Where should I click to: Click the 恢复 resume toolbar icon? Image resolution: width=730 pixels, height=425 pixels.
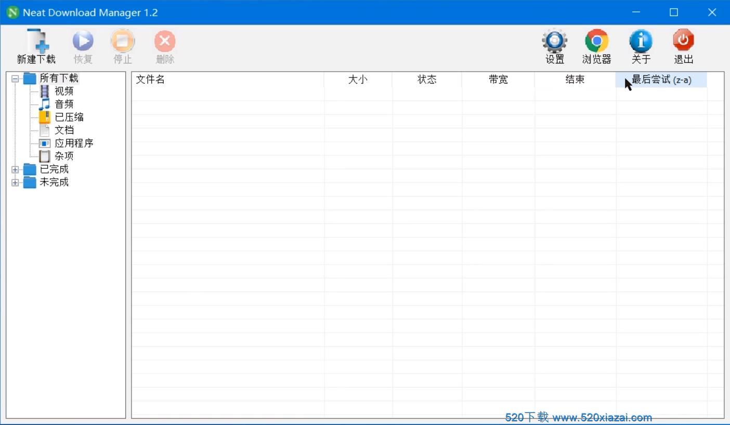(83, 41)
